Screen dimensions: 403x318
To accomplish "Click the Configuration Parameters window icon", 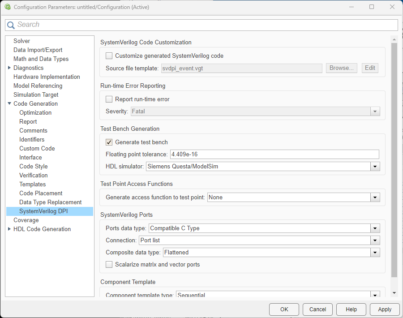I will pyautogui.click(x=7, y=7).
